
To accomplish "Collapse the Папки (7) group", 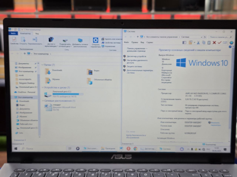I will coord(42,65).
